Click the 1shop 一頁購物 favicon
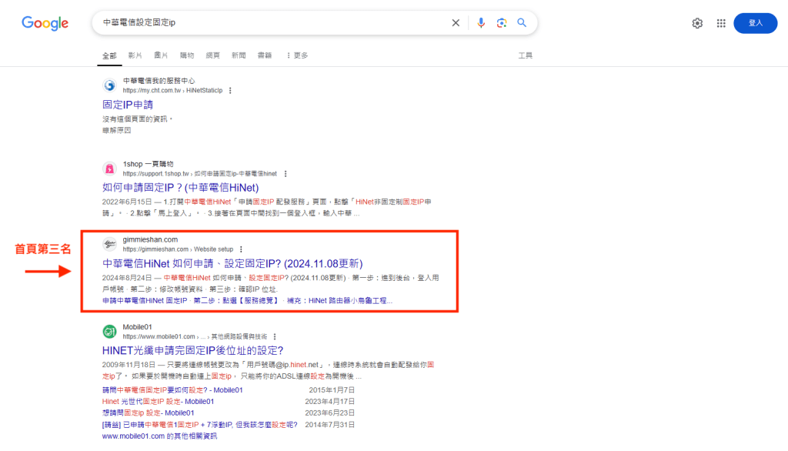 click(x=109, y=169)
